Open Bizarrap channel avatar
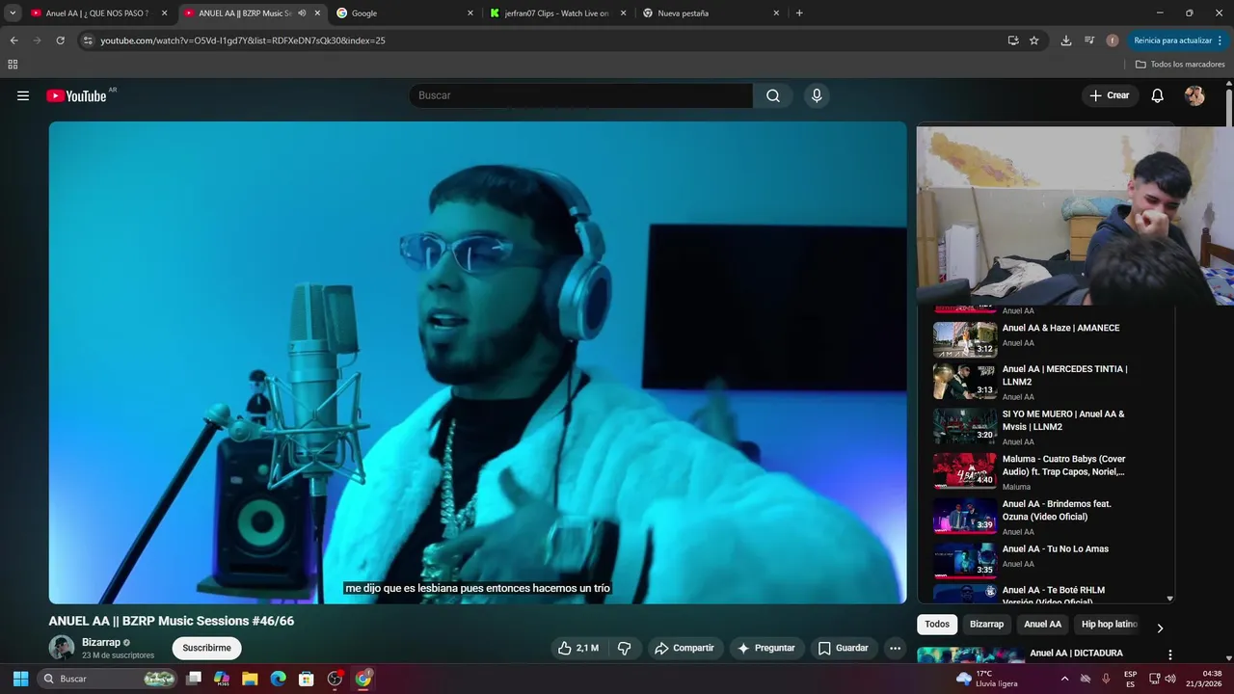Image resolution: width=1234 pixels, height=694 pixels. (x=62, y=648)
